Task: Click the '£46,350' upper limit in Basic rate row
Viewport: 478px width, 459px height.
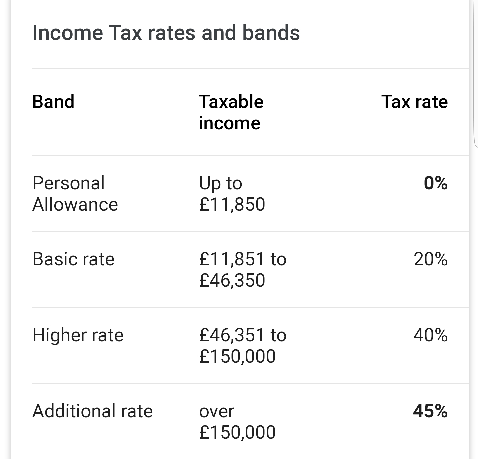Action: 232,280
